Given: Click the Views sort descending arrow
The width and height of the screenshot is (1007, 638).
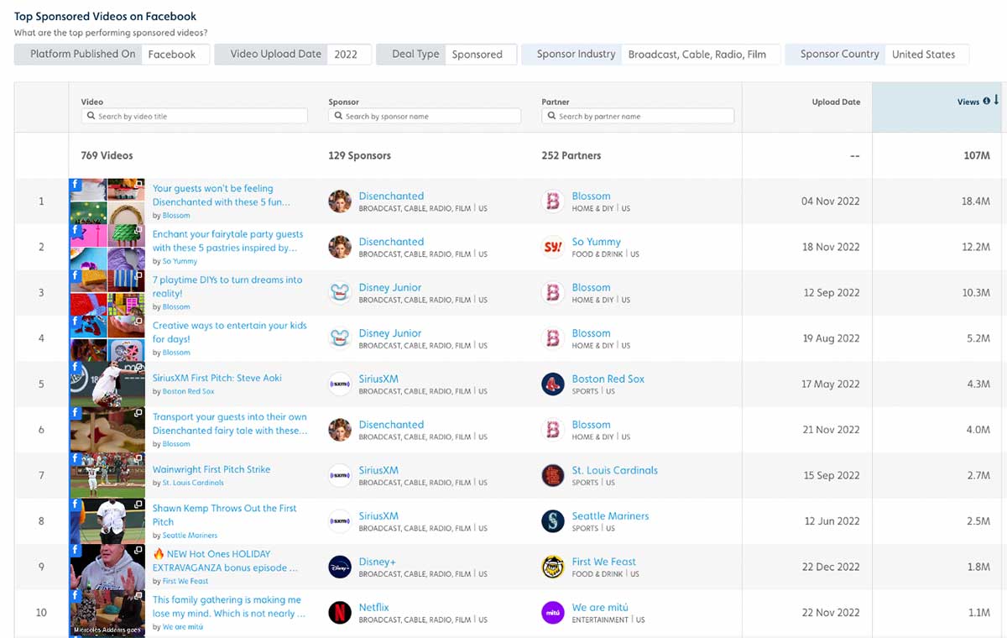Looking at the screenshot, I should pyautogui.click(x=996, y=101).
